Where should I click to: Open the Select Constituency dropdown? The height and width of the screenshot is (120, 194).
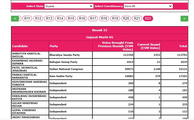coord(148,6)
